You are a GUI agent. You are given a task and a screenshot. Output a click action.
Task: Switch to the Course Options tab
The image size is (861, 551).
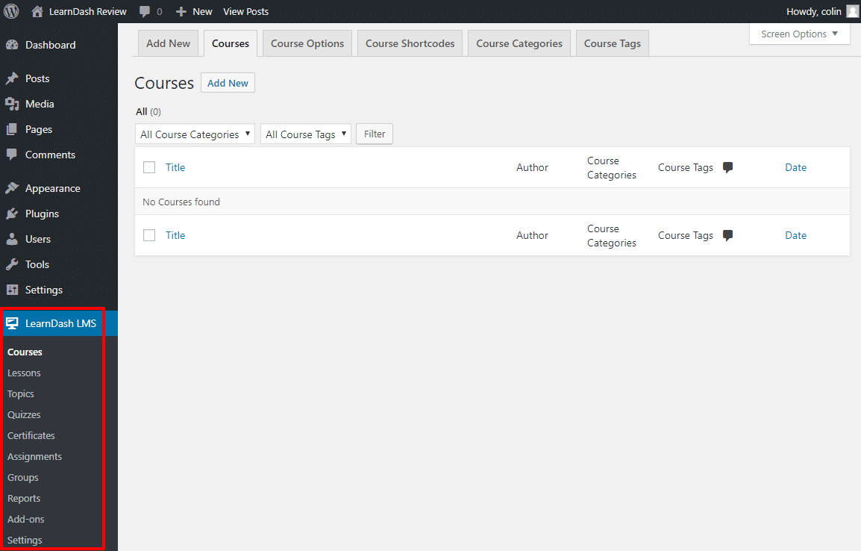(x=307, y=43)
